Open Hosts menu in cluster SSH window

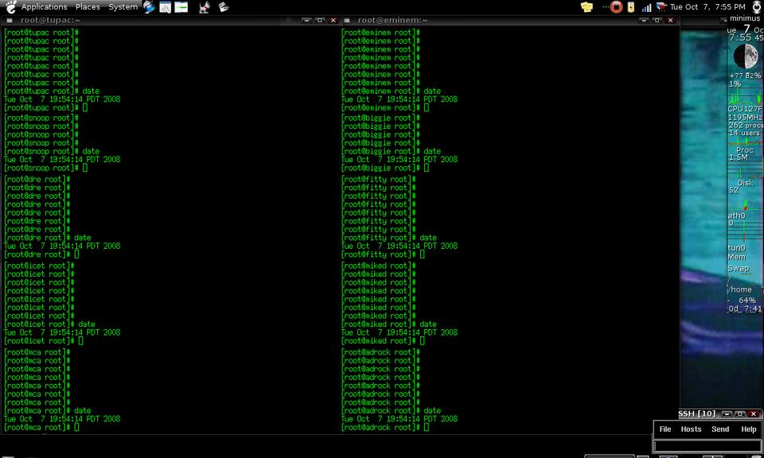(x=691, y=429)
